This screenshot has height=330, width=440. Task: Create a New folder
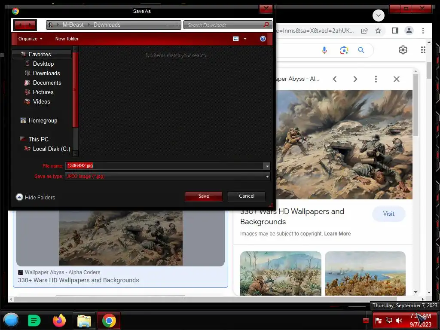67,39
